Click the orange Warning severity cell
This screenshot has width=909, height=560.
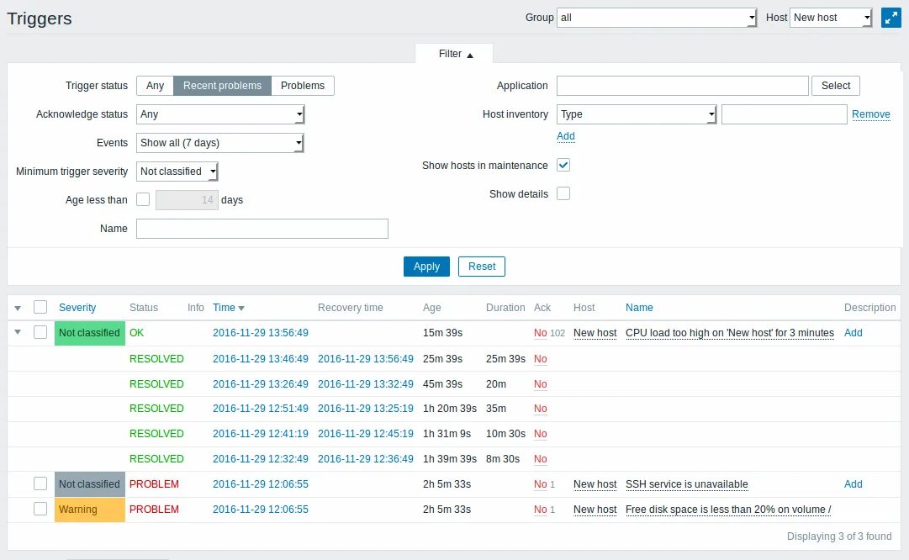90,510
